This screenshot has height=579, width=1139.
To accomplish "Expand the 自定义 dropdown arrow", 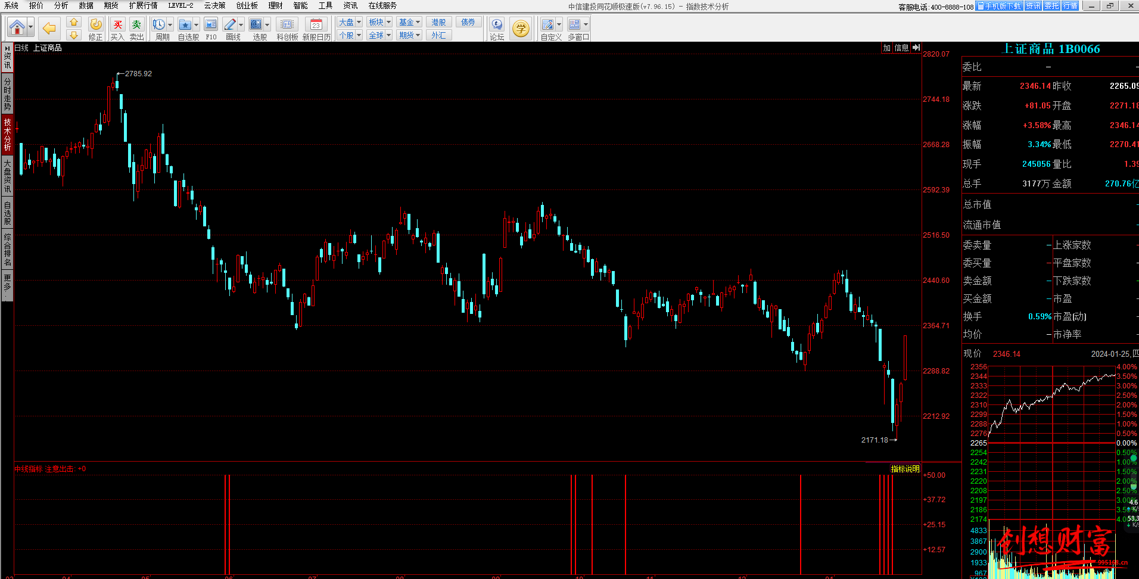I will tap(559, 25).
